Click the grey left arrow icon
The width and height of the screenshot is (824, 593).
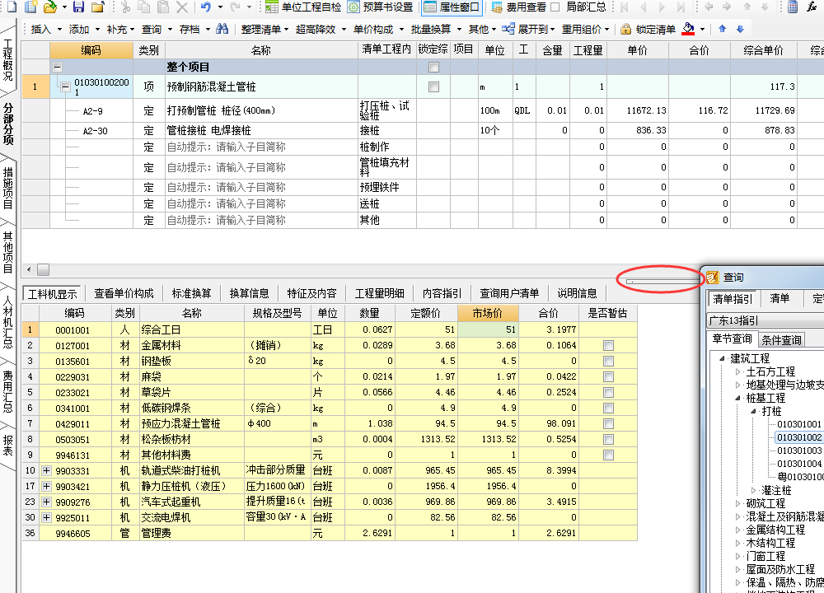click(x=709, y=7)
